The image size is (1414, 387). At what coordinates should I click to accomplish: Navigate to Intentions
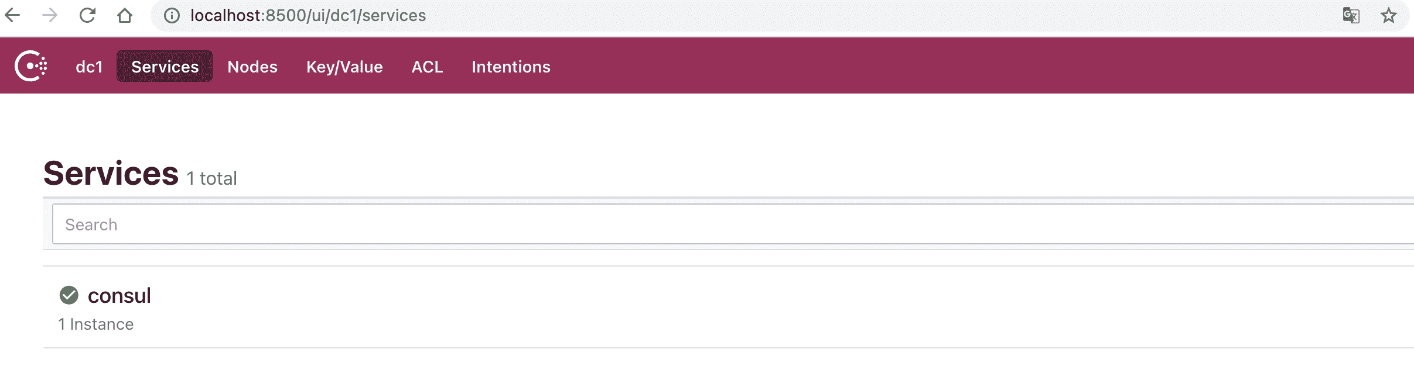(x=511, y=67)
